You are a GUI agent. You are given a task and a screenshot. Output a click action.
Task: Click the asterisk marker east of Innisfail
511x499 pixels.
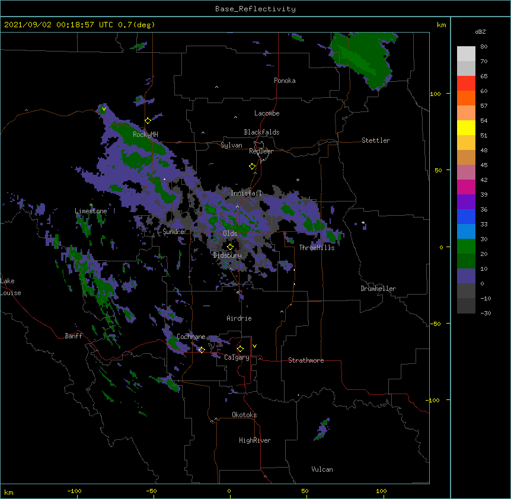point(298,180)
